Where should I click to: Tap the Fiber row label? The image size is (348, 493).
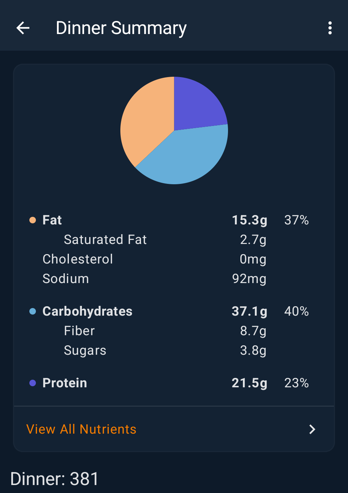click(x=79, y=331)
